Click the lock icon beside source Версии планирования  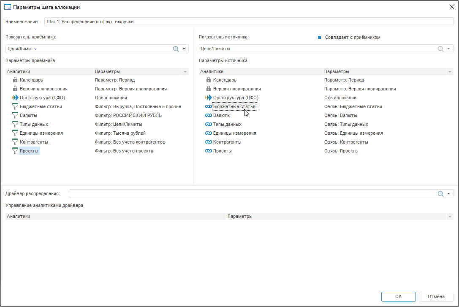point(208,89)
